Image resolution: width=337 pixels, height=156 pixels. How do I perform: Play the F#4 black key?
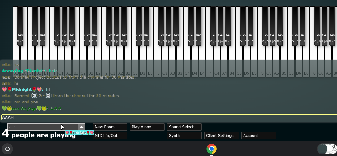pos(213,26)
